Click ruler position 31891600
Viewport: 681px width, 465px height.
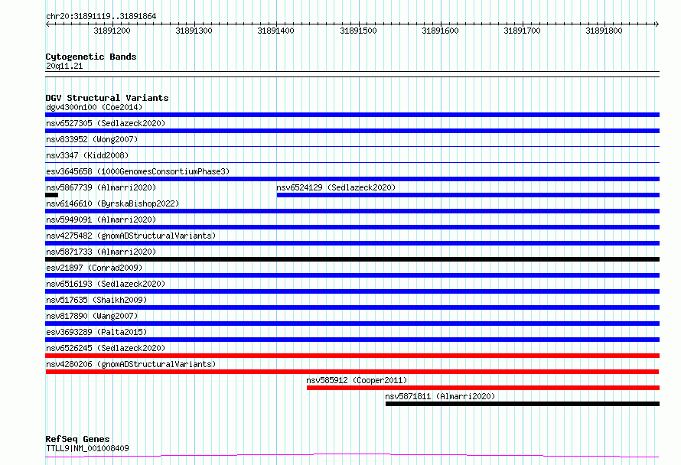(440, 31)
